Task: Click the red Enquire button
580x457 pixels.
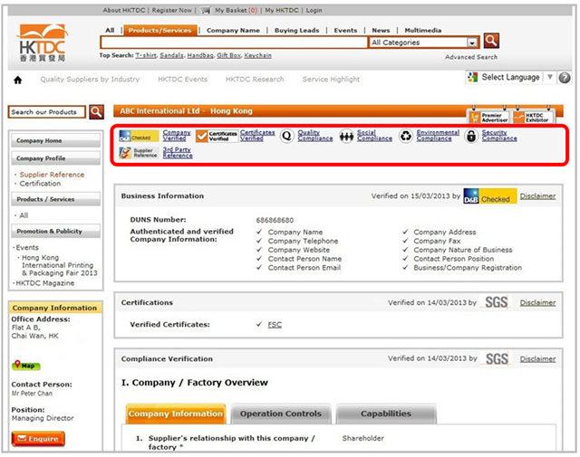Action: (38, 439)
